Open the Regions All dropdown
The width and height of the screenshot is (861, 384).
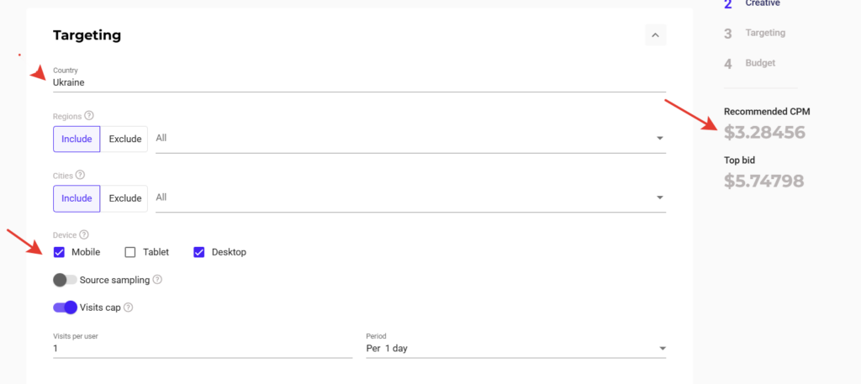click(x=408, y=138)
